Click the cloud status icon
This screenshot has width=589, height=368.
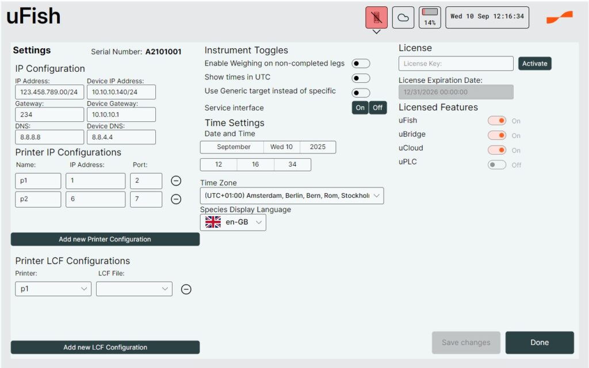point(403,18)
